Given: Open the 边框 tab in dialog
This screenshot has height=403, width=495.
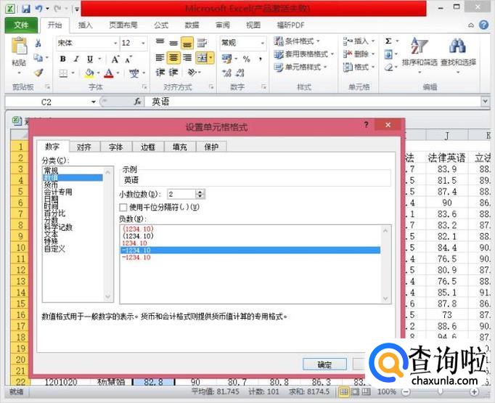Looking at the screenshot, I should tap(147, 147).
